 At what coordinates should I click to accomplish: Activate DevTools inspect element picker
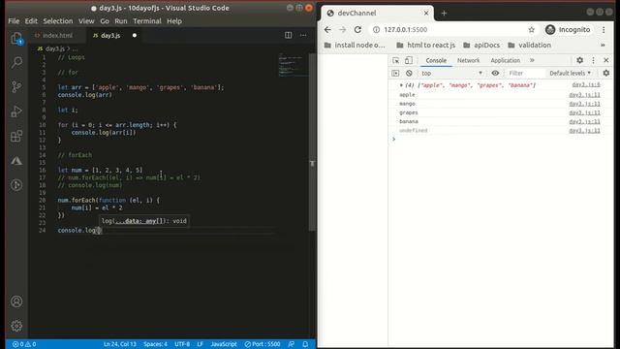click(x=396, y=60)
